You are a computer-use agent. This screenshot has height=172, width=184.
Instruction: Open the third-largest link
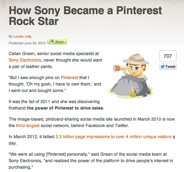tap(28, 126)
